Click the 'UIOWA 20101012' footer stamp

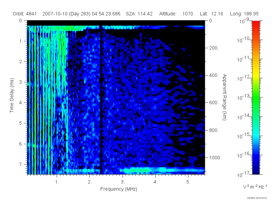pyautogui.click(x=257, y=198)
